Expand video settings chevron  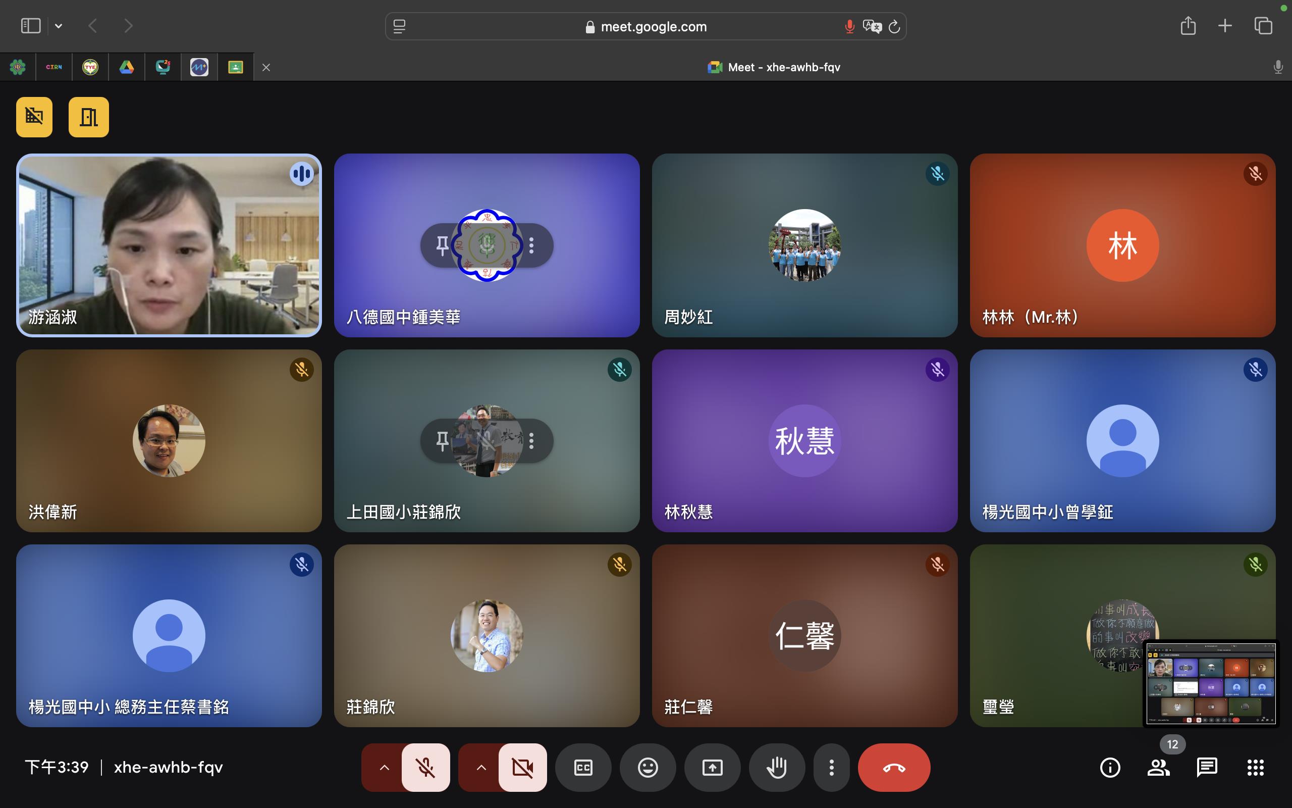480,768
